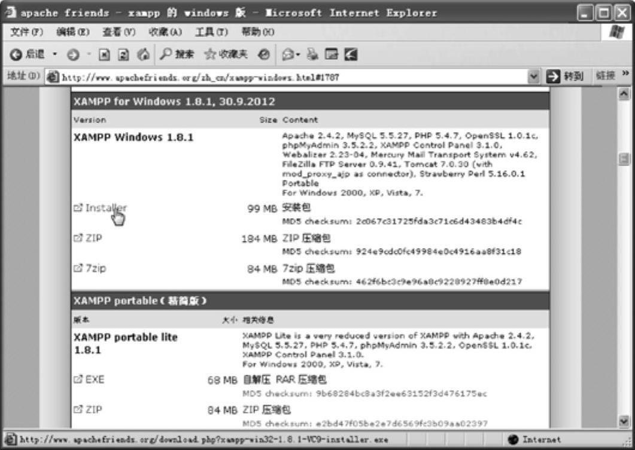This screenshot has height=450, width=635.
Task: Click the vertical scrollbar thumb
Action: tap(624, 158)
